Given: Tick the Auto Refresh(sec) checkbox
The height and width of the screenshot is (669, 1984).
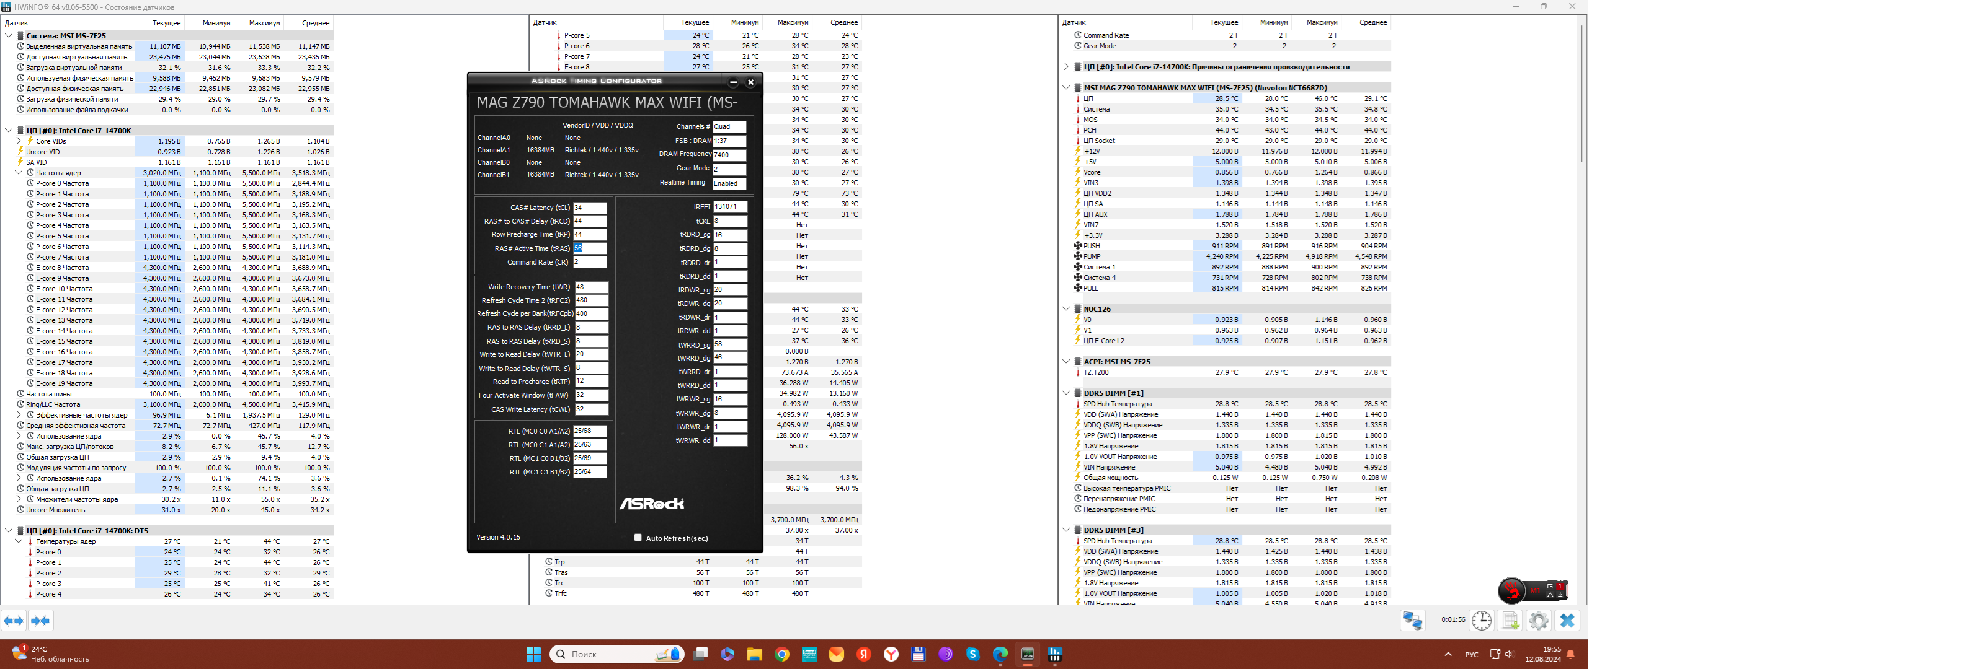Looking at the screenshot, I should [x=638, y=538].
